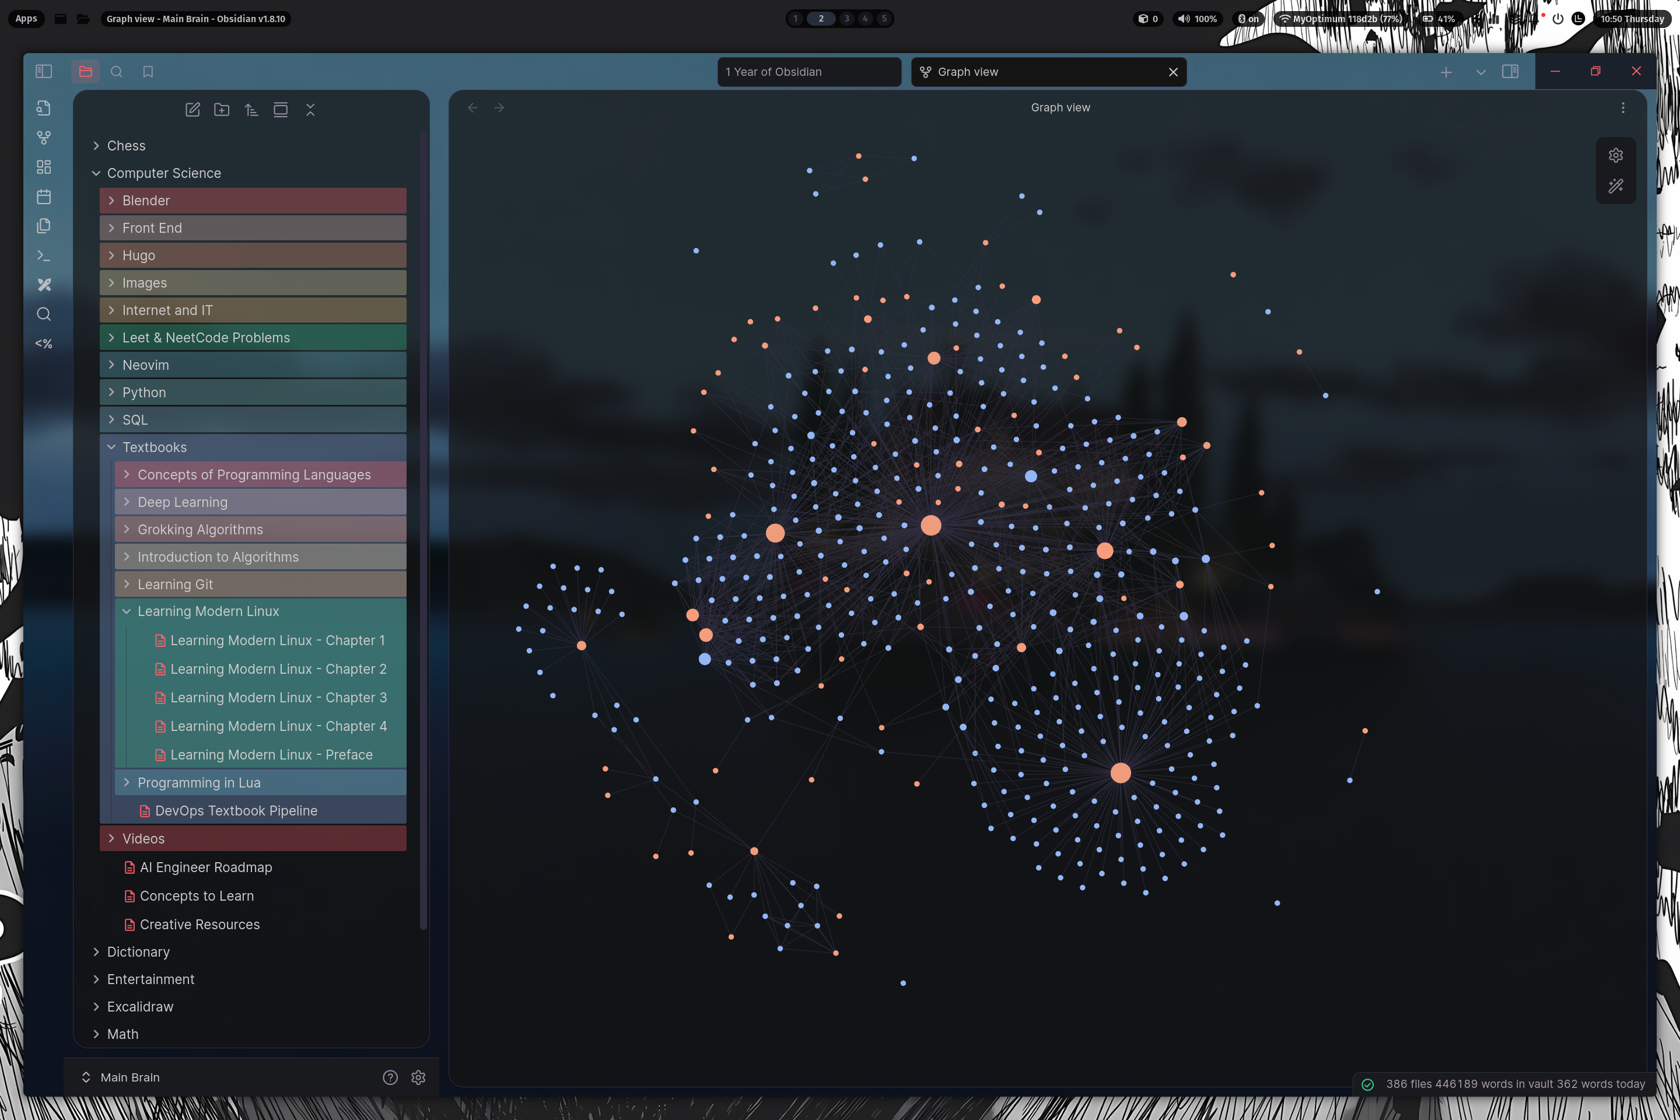Click the magnifier icon in the left ribbon
This screenshot has height=1120, width=1680.
(44, 314)
